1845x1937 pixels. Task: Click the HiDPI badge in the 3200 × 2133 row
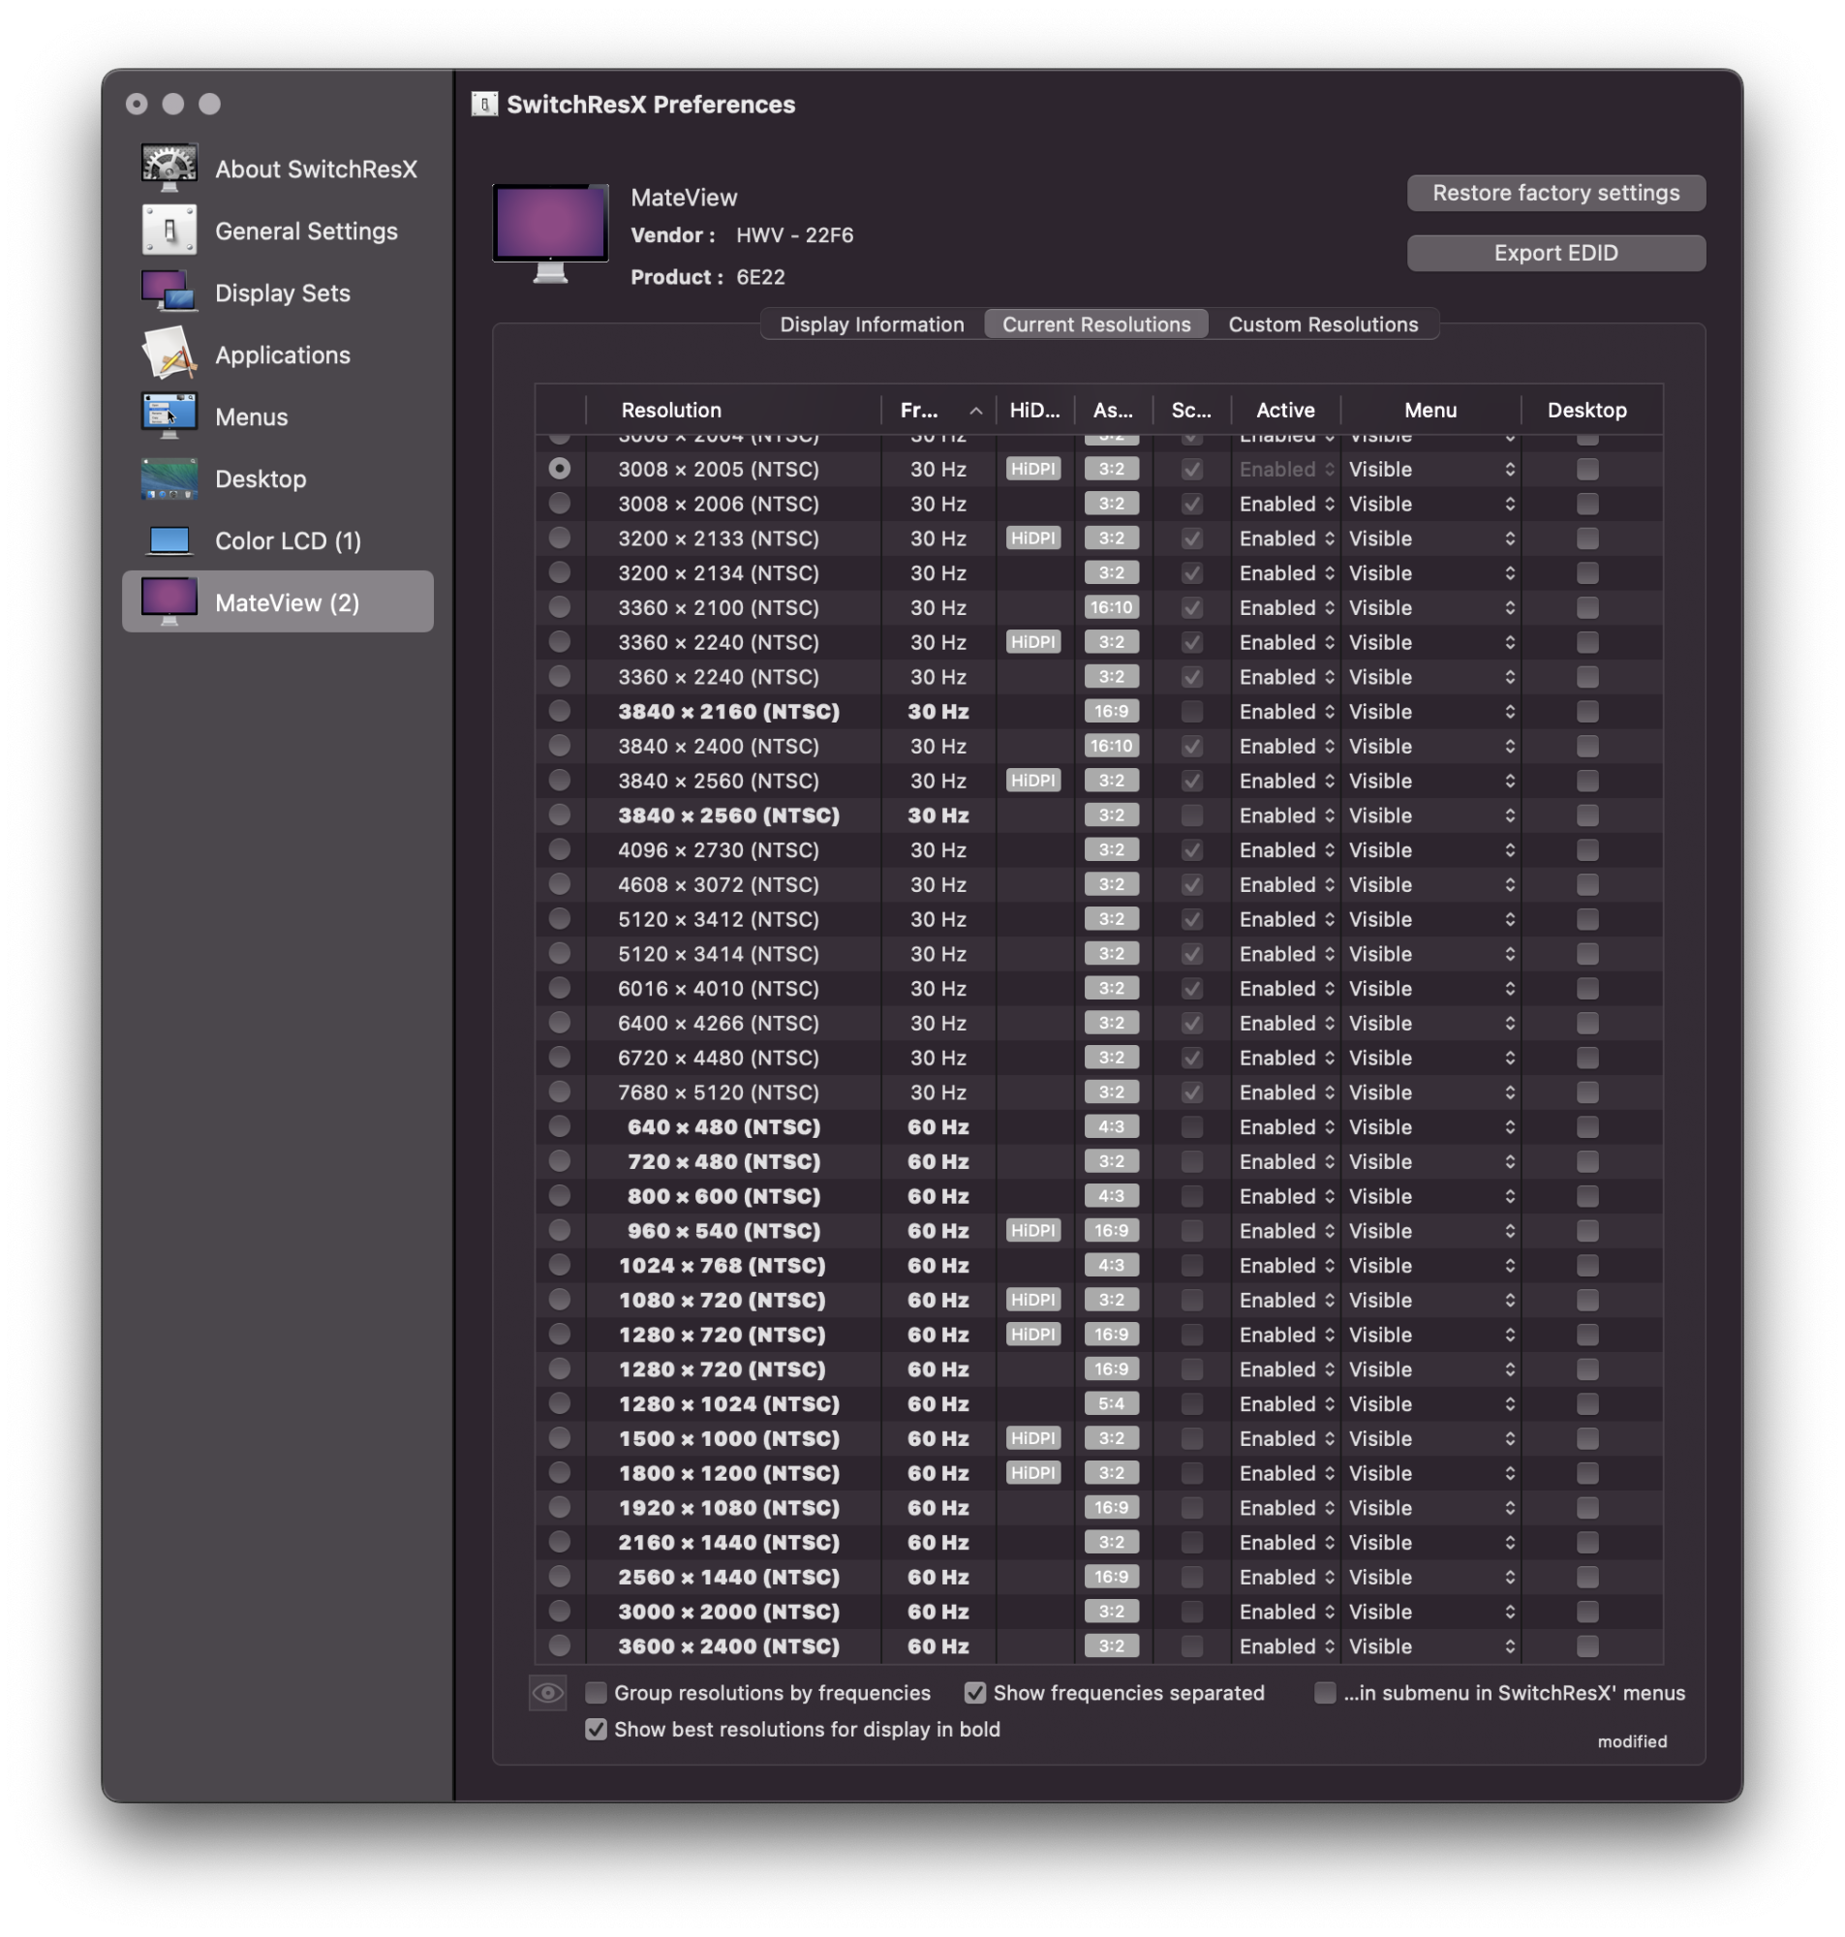pos(1032,538)
